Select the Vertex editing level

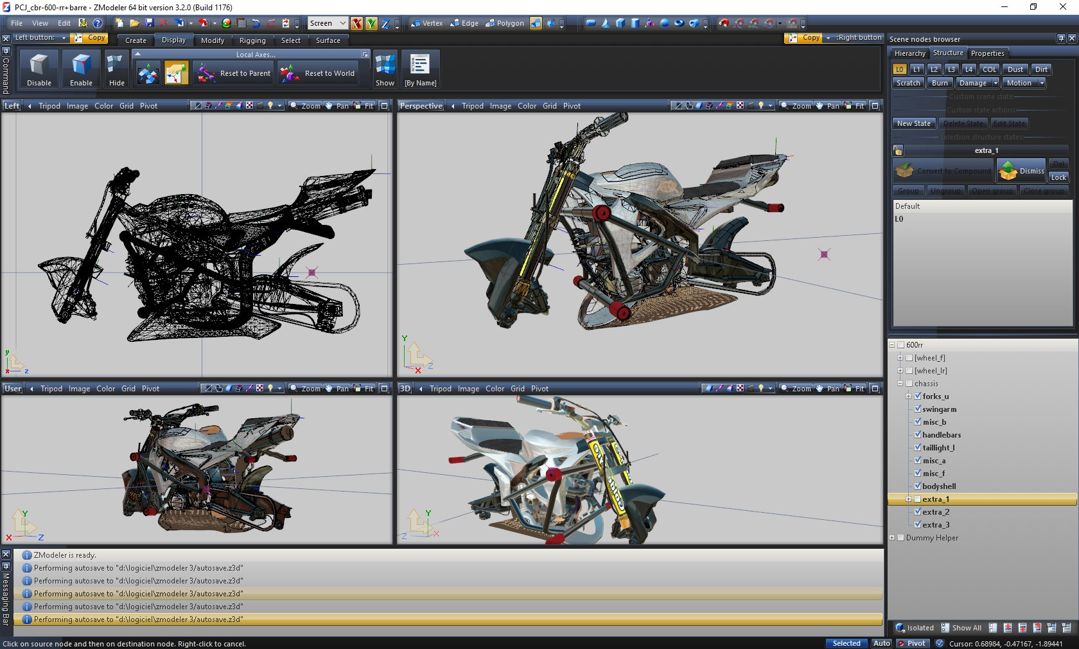[426, 23]
